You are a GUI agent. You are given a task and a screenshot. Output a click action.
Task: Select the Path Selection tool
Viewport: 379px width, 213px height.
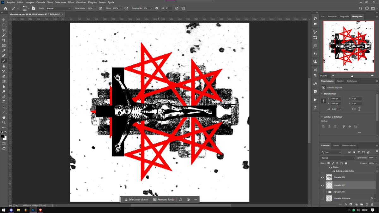[4, 107]
